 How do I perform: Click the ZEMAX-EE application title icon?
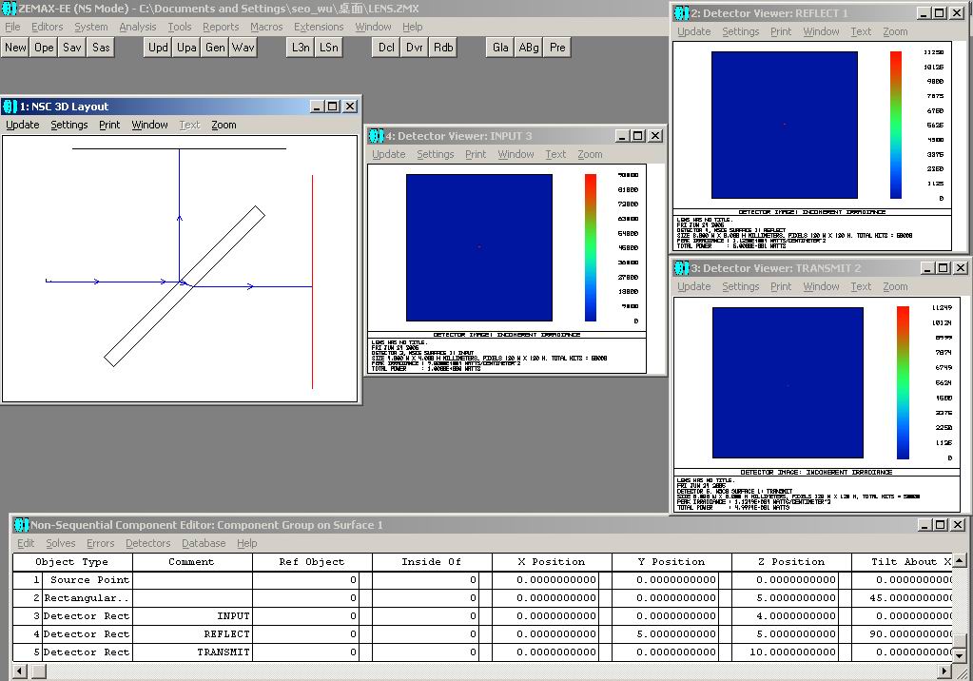9,9
